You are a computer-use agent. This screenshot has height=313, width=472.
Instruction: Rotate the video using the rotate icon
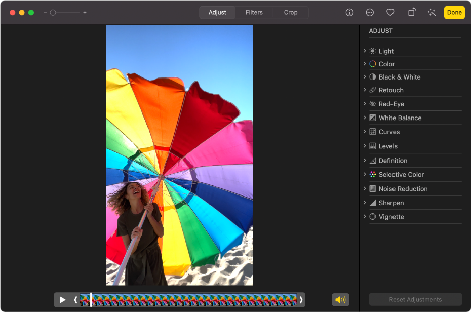411,12
